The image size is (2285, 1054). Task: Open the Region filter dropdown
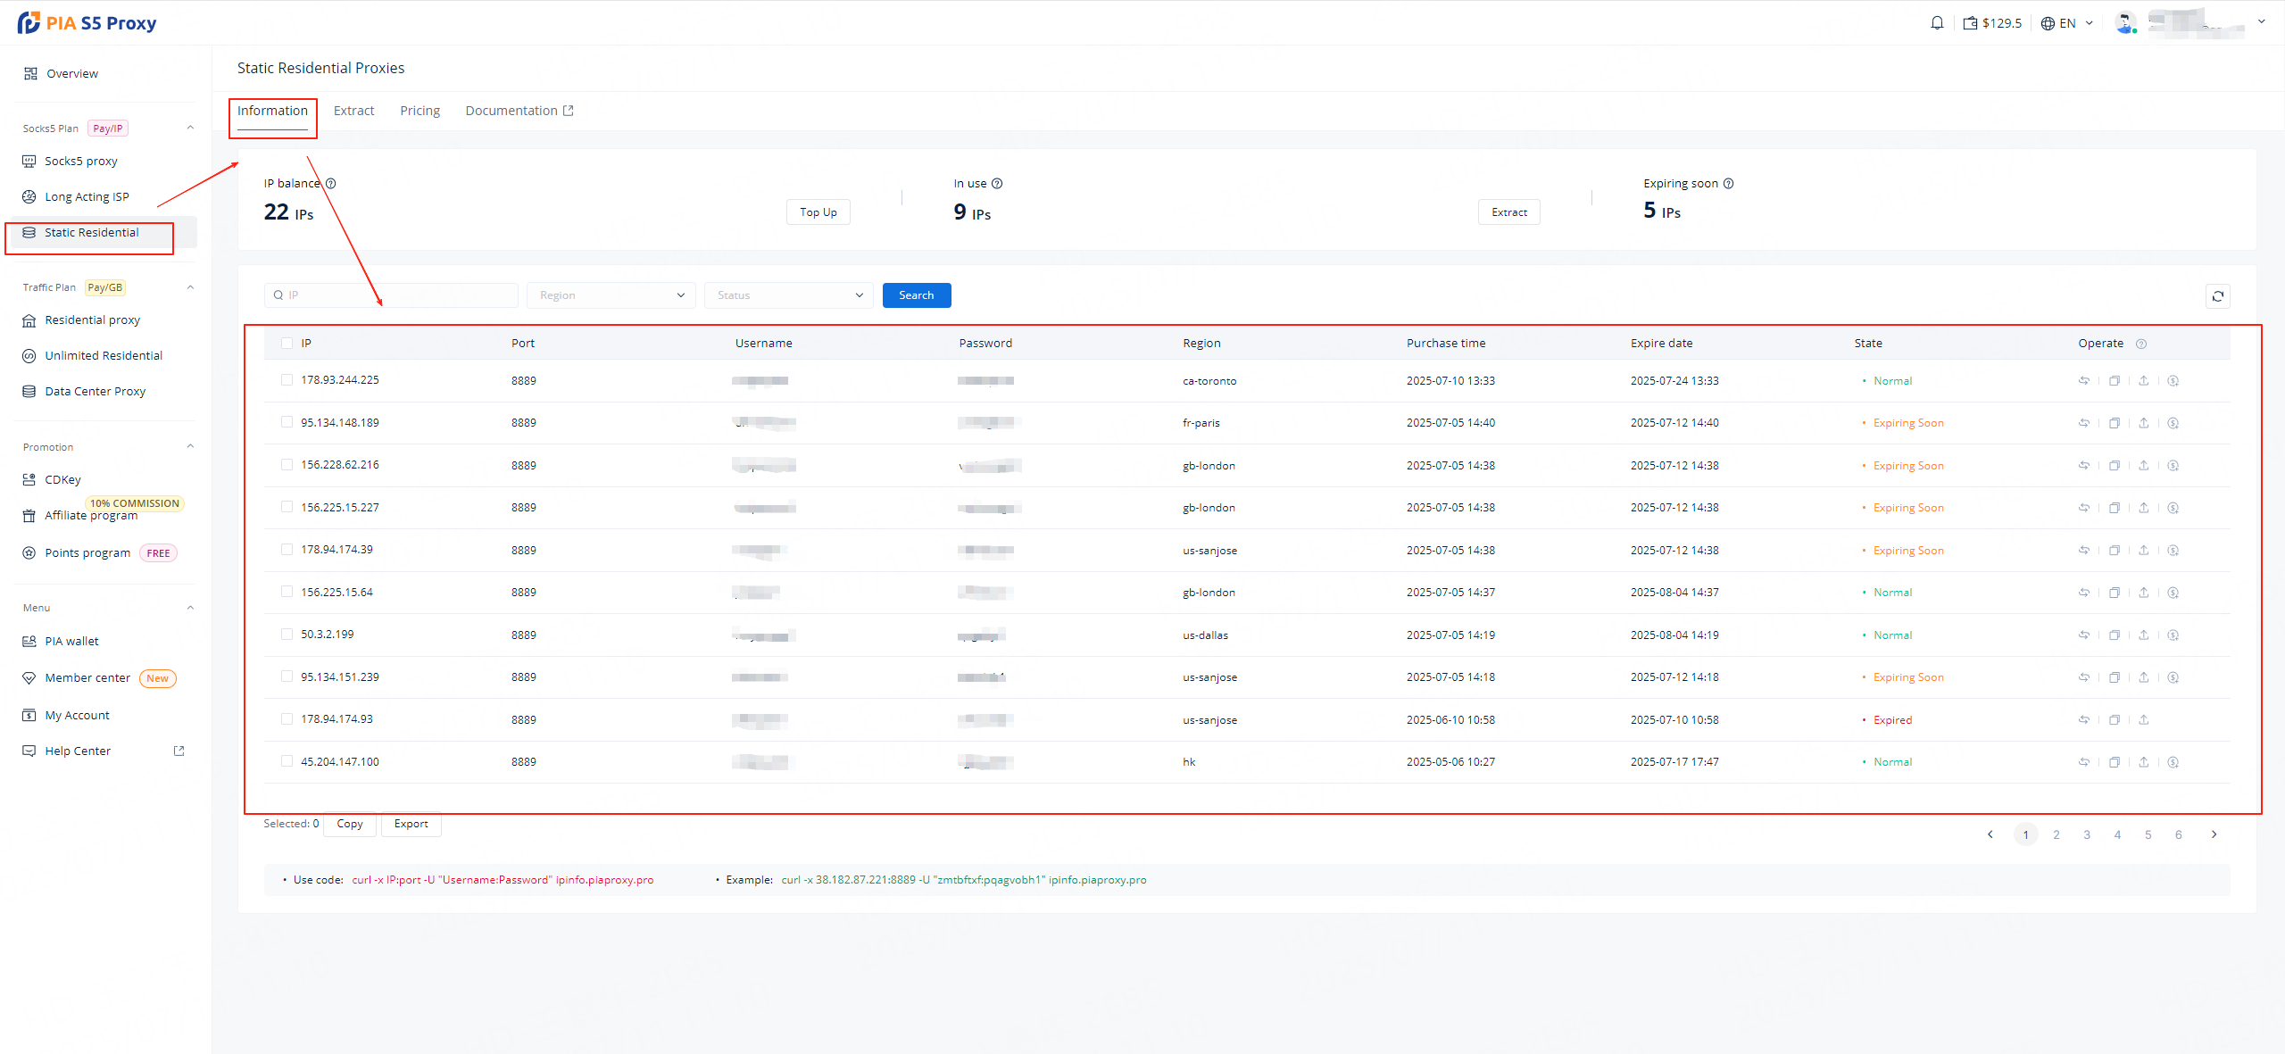pos(611,295)
